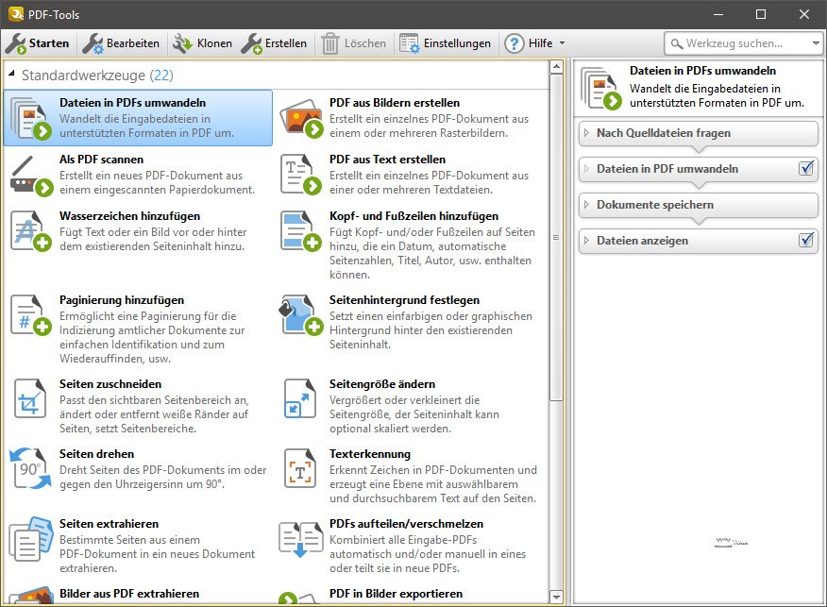Screen dimensions: 827x607
Task: Expand the 'Dateien anzeigen' step arrow
Action: 586,241
